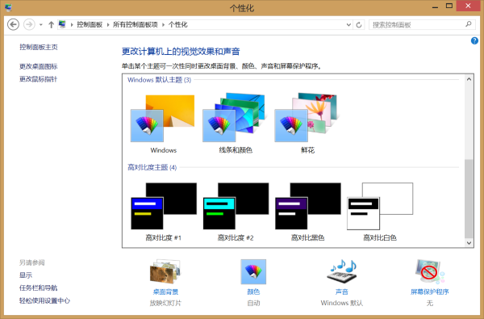The width and height of the screenshot is (484, 319).
Task: Click the Windows 默认主题 (3) group header
Action: click(159, 80)
